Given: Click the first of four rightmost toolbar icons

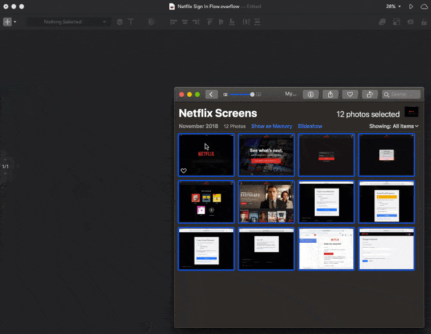Looking at the screenshot, I should pos(382,22).
